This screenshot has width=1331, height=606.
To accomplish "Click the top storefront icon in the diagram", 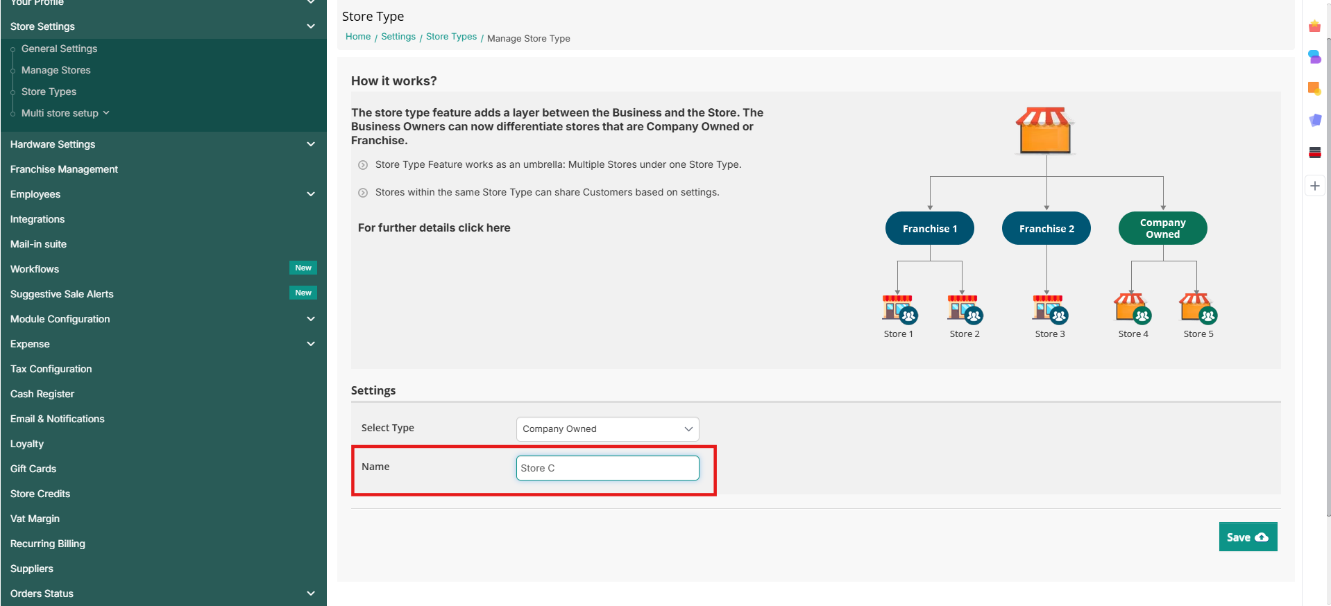I will (1045, 131).
